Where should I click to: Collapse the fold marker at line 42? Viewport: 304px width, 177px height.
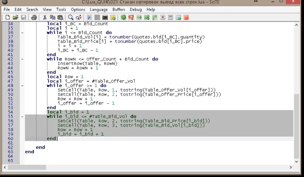coord(22,59)
